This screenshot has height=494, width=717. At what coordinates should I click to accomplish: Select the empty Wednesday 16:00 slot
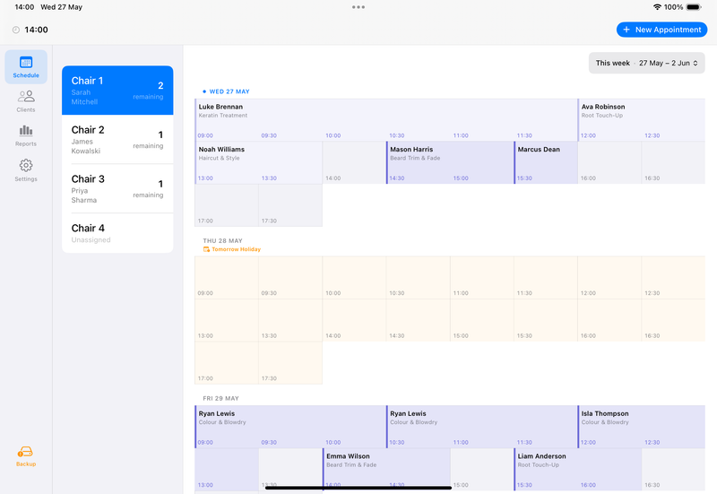[609, 162]
